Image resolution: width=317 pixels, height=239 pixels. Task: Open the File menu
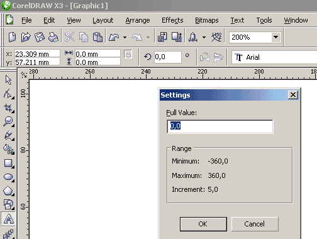tap(26, 20)
